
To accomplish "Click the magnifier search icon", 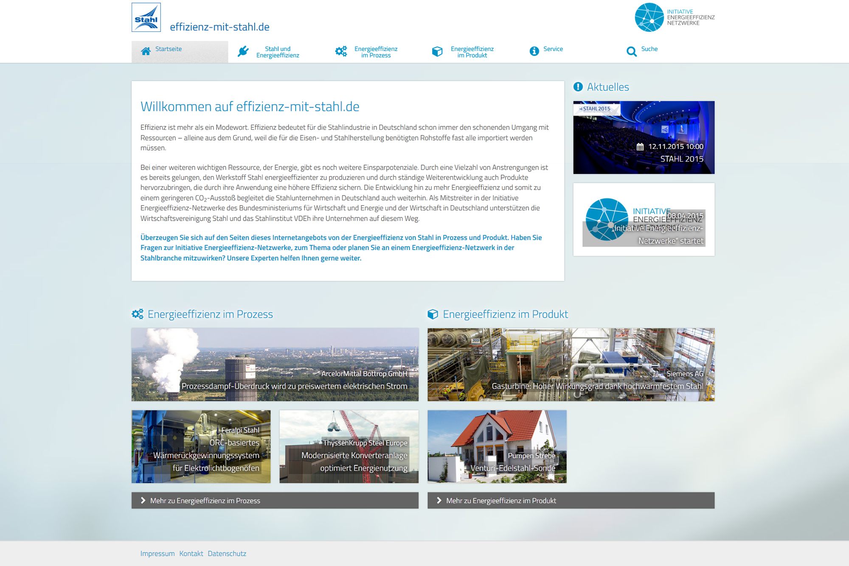I will coord(631,51).
